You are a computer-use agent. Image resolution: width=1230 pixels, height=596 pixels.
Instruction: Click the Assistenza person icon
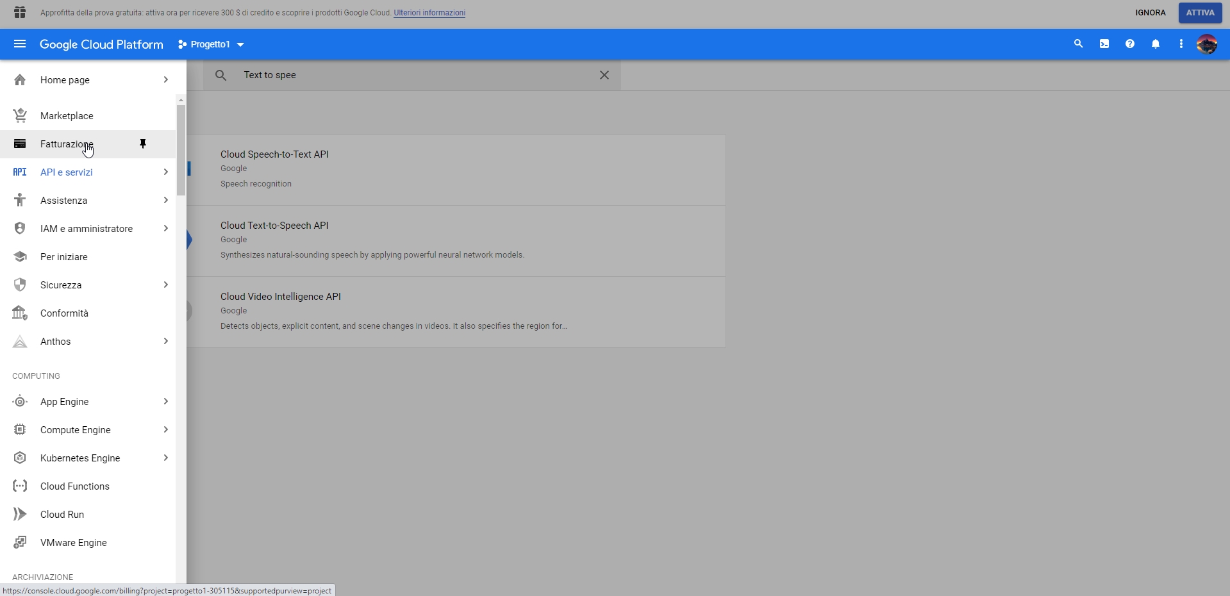click(x=20, y=201)
